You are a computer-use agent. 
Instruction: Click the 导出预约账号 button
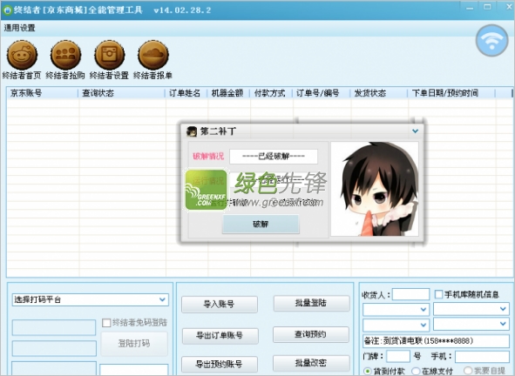(x=220, y=364)
